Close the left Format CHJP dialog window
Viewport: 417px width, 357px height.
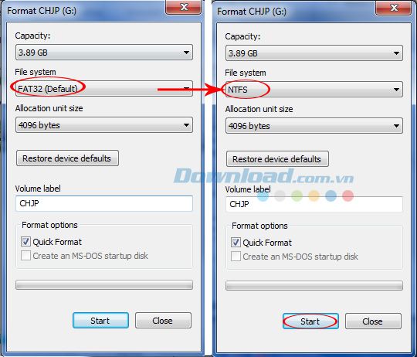click(x=184, y=7)
